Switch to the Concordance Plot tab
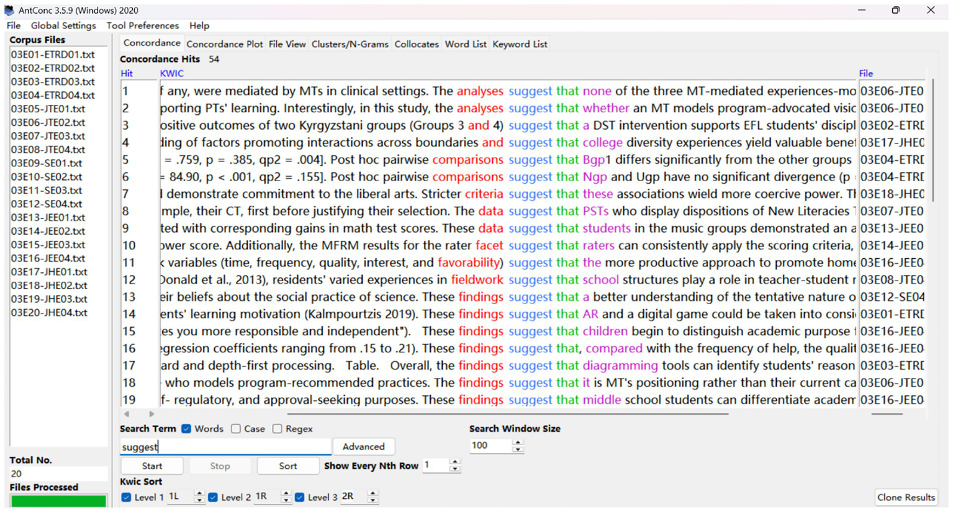 click(224, 43)
